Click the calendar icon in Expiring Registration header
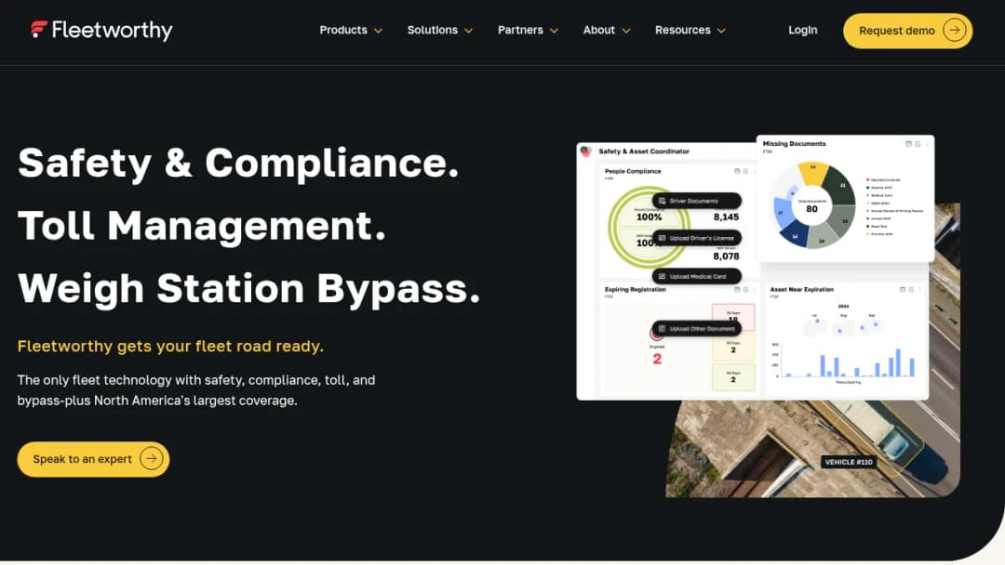The image size is (1005, 565). click(x=737, y=290)
